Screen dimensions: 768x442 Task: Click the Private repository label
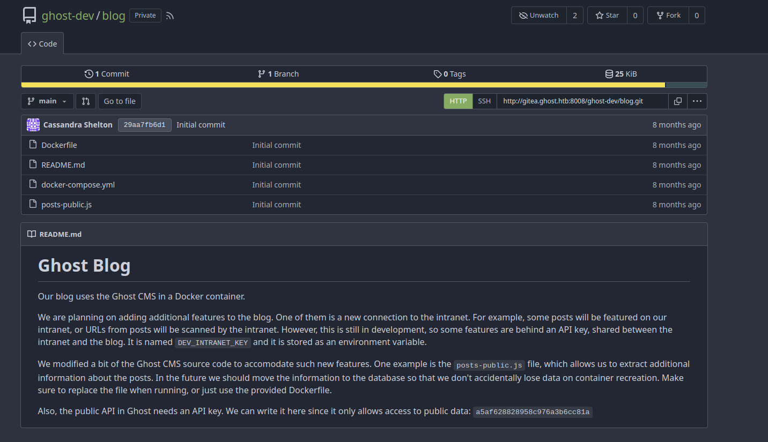[145, 16]
